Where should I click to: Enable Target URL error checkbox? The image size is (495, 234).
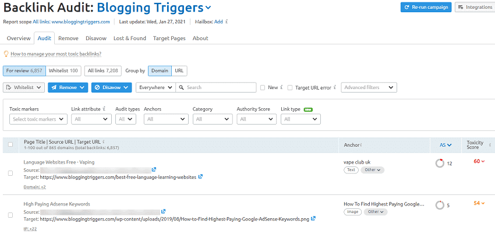point(290,88)
